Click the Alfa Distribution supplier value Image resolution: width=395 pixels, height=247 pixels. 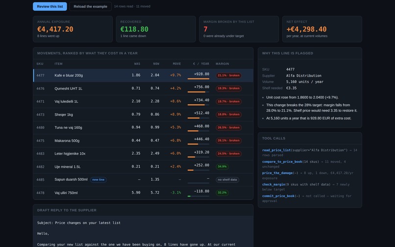(x=303, y=75)
